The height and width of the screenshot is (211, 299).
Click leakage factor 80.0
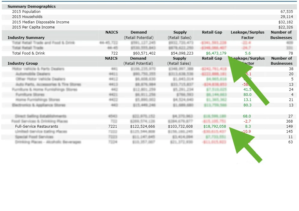(247, 94)
